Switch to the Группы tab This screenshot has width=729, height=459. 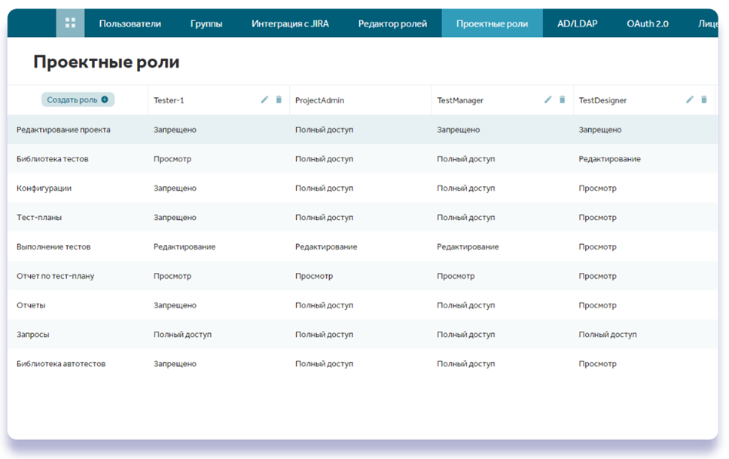[206, 24]
